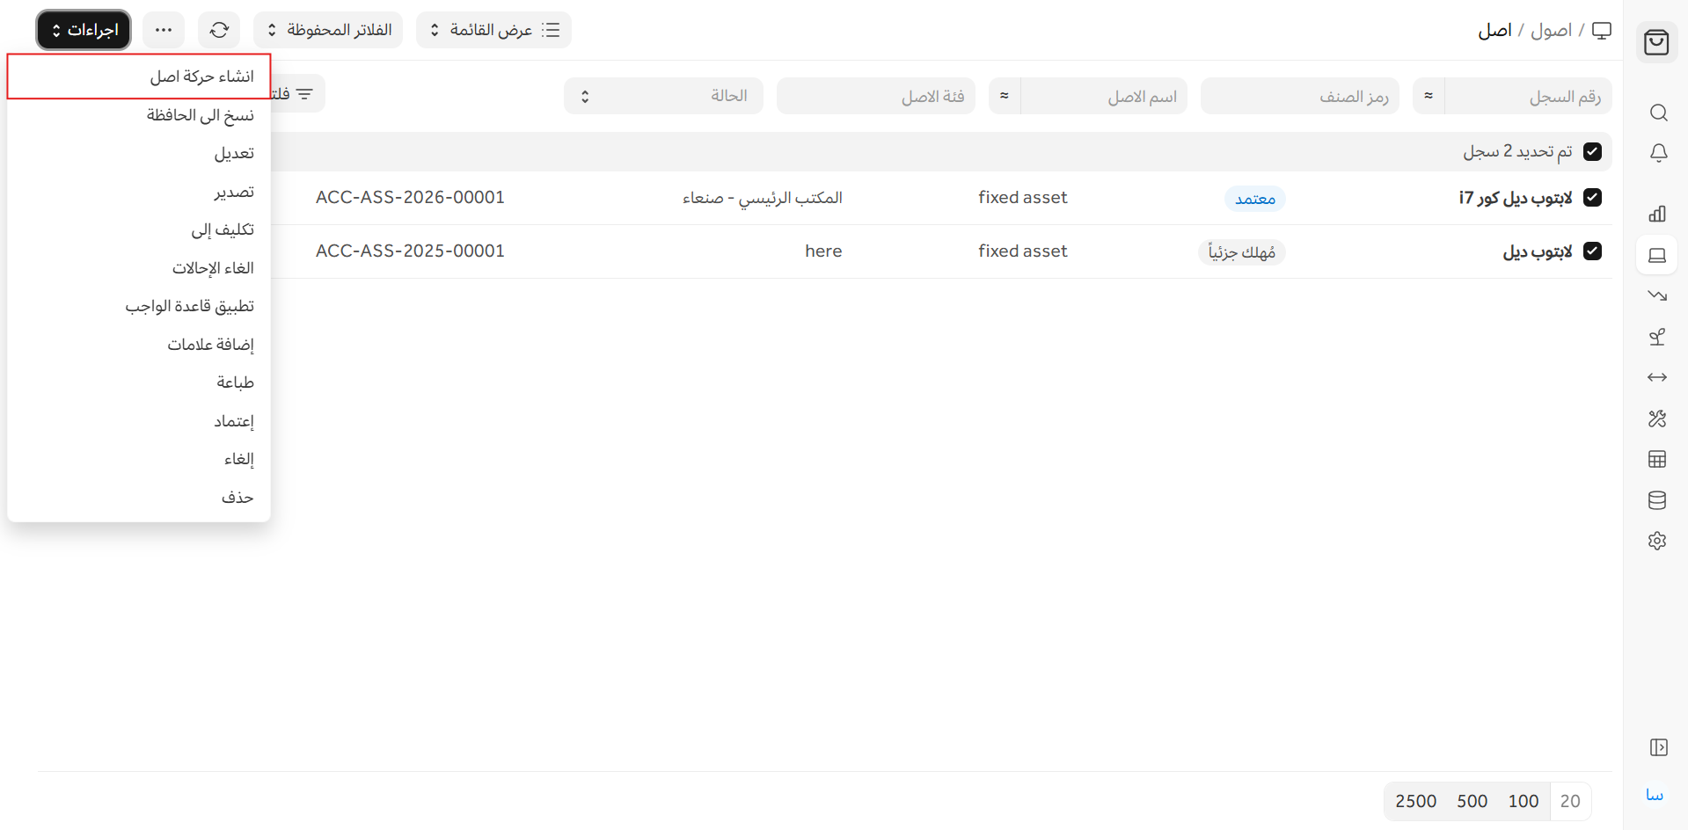The height and width of the screenshot is (830, 1688).
Task: Click the اسم الاصل asset name filter field
Action: (1103, 96)
